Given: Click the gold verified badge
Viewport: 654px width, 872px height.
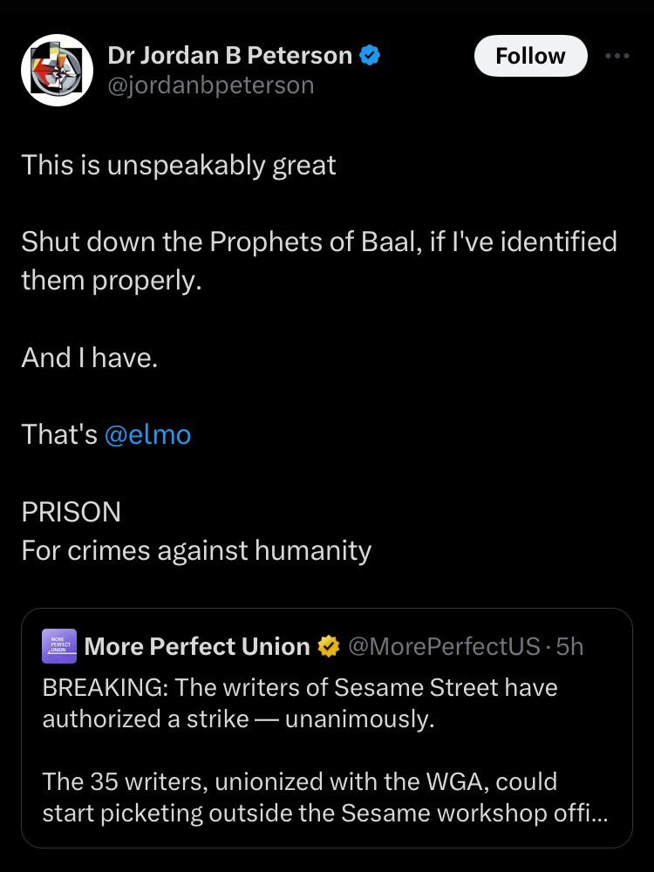Looking at the screenshot, I should (329, 646).
